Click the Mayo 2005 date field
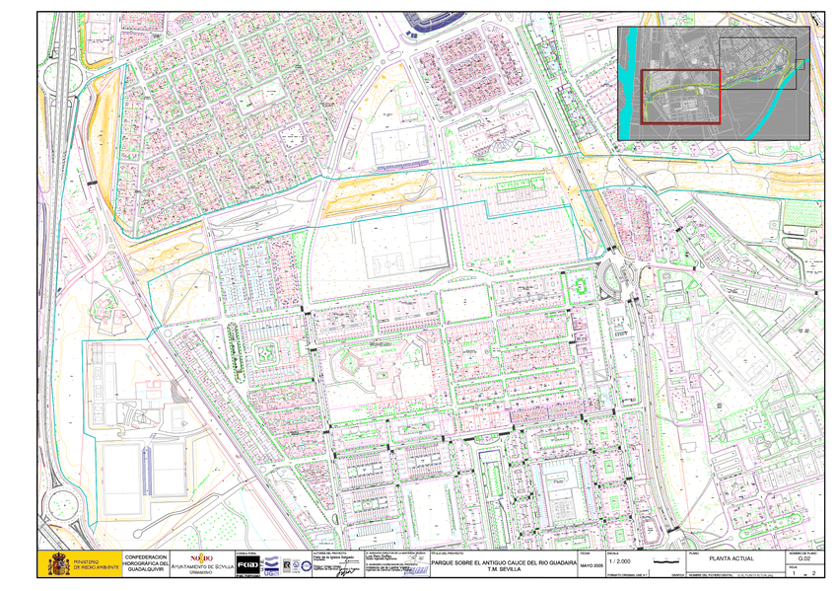The image size is (836, 591). 592,565
